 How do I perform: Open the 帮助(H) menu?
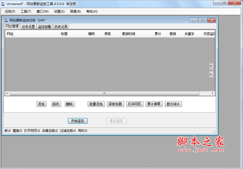point(92,11)
